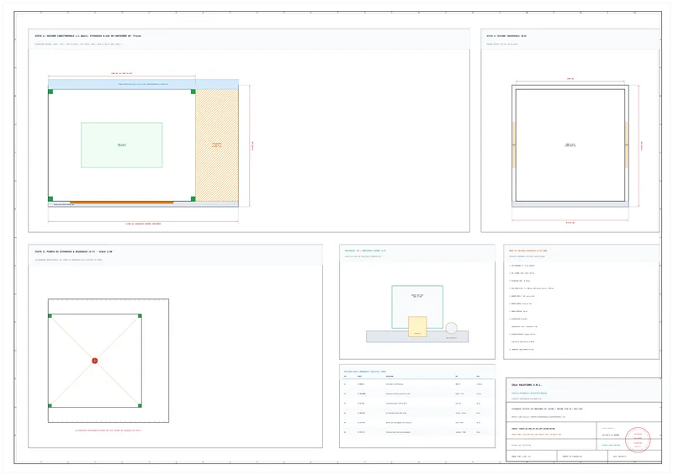This screenshot has width=673, height=475.
Task: Click top-right green corner fitting in plan view
Action: point(140,316)
